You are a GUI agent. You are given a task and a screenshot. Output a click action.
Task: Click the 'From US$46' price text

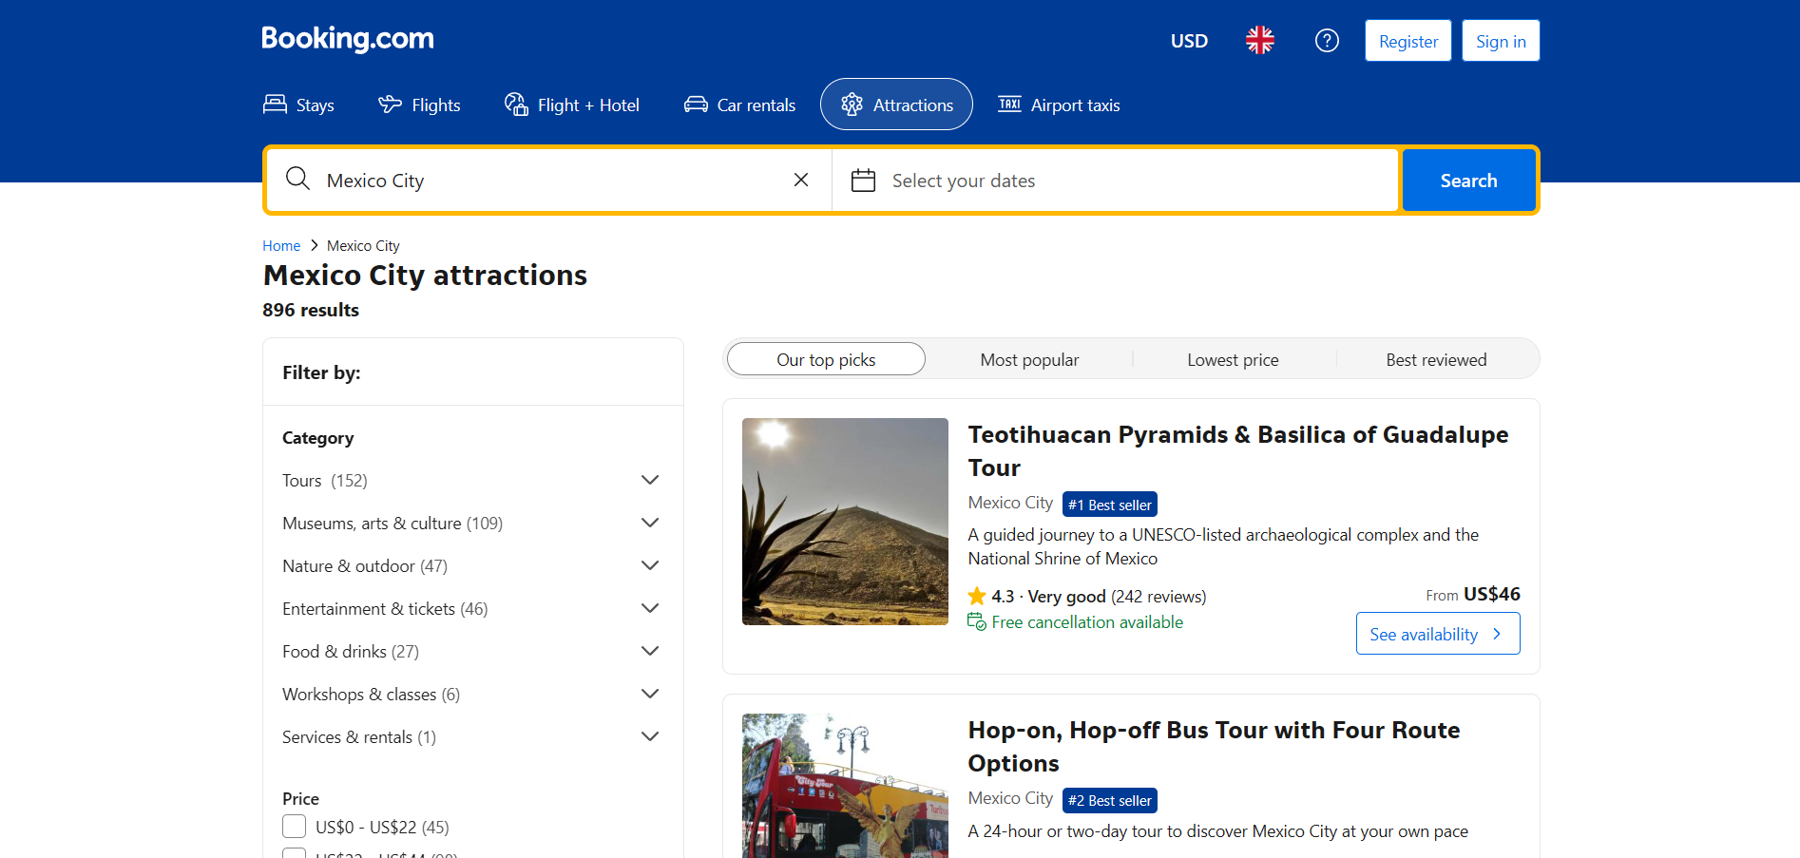pyautogui.click(x=1473, y=594)
